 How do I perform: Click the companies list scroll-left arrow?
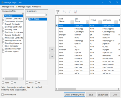3,78
